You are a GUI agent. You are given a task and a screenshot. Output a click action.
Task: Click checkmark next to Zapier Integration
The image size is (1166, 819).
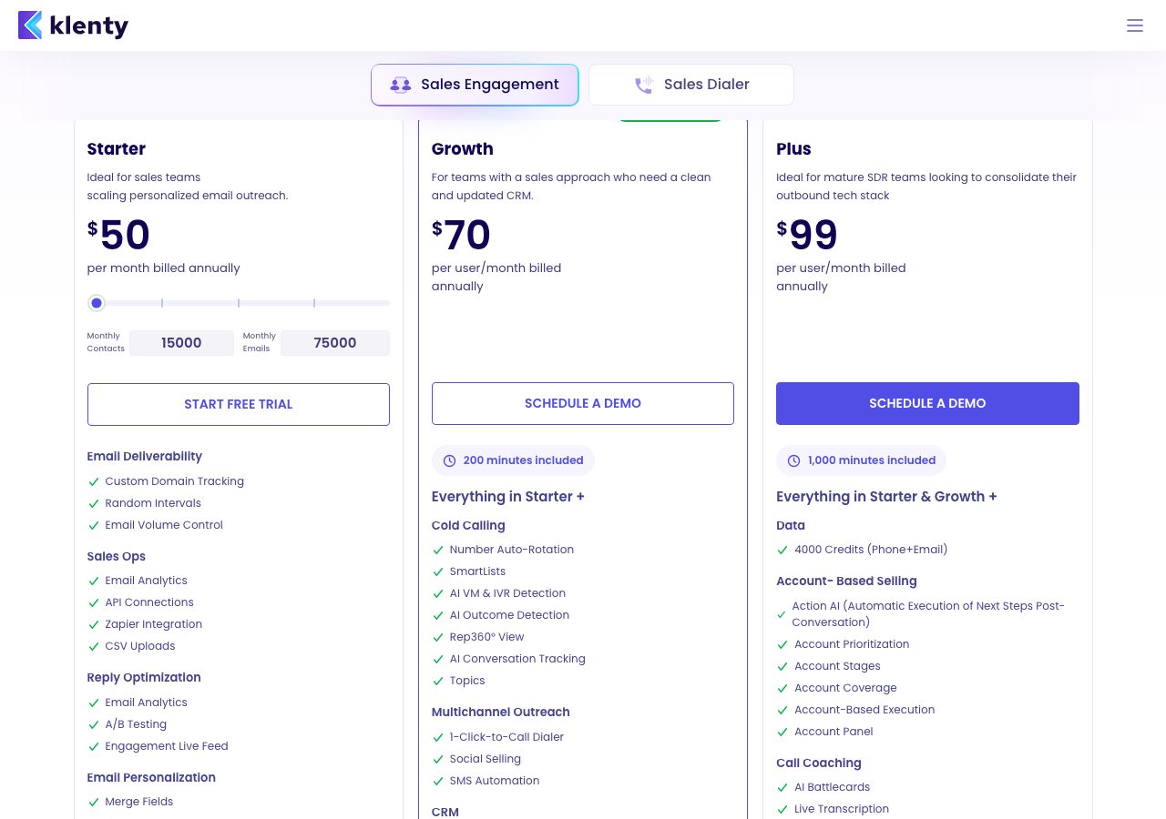click(93, 624)
